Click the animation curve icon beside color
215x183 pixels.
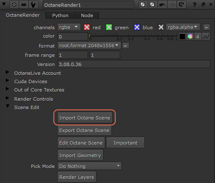point(206,37)
